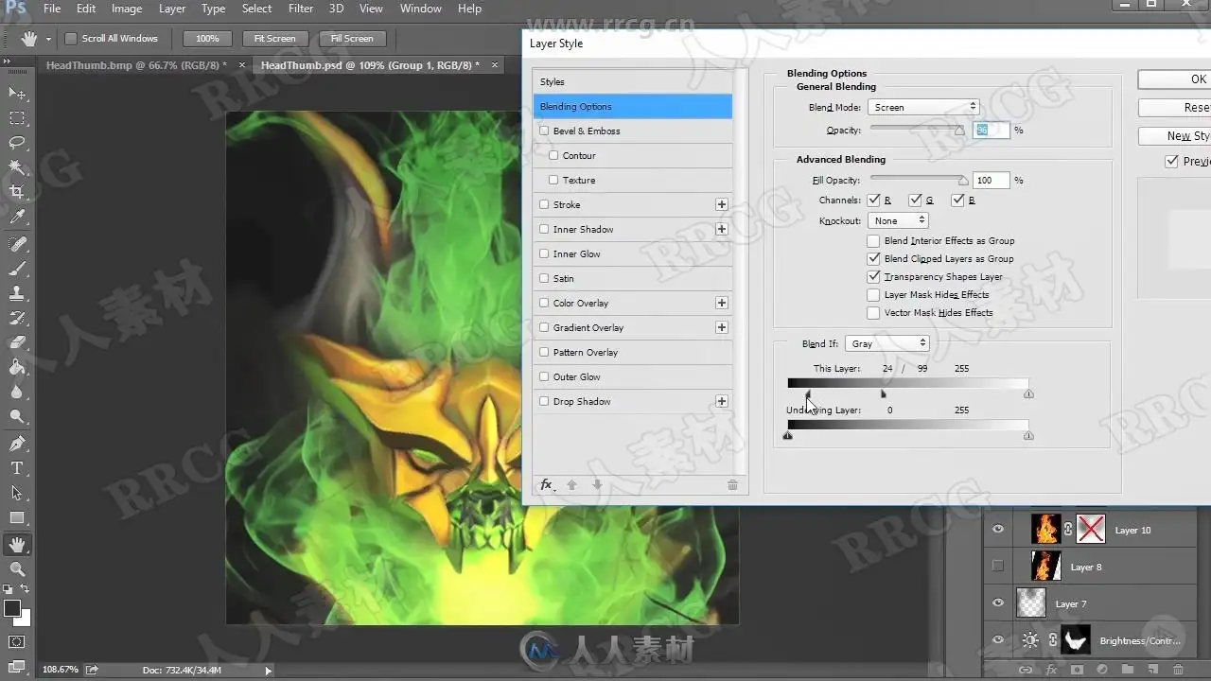Check Layer Mask Hides Effects
Viewport: 1211px width, 681px height.
click(873, 294)
